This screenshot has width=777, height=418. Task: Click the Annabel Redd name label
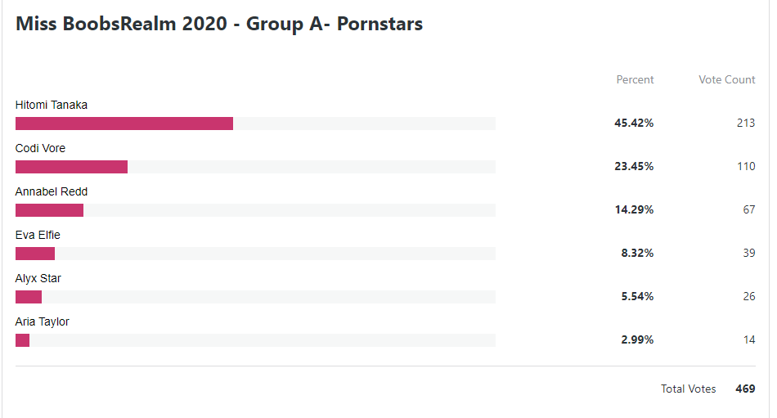click(52, 191)
